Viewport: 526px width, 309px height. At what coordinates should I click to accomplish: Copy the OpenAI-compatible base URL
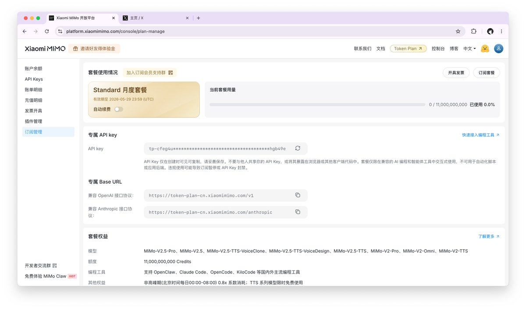[298, 195]
